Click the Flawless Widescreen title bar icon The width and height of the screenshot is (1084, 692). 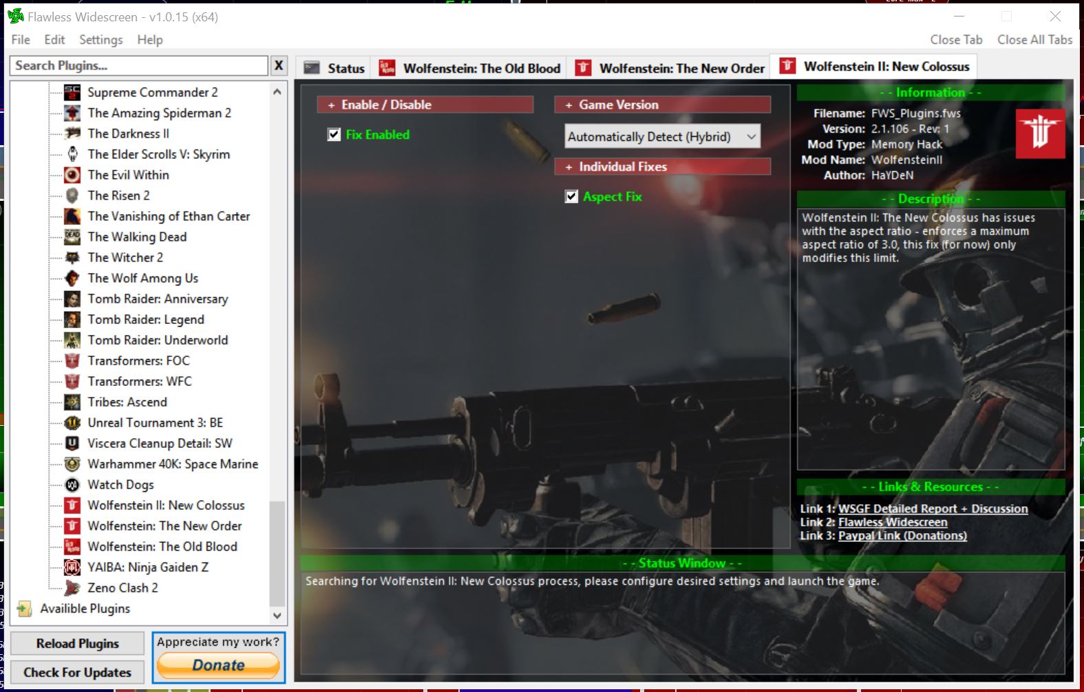coord(16,16)
